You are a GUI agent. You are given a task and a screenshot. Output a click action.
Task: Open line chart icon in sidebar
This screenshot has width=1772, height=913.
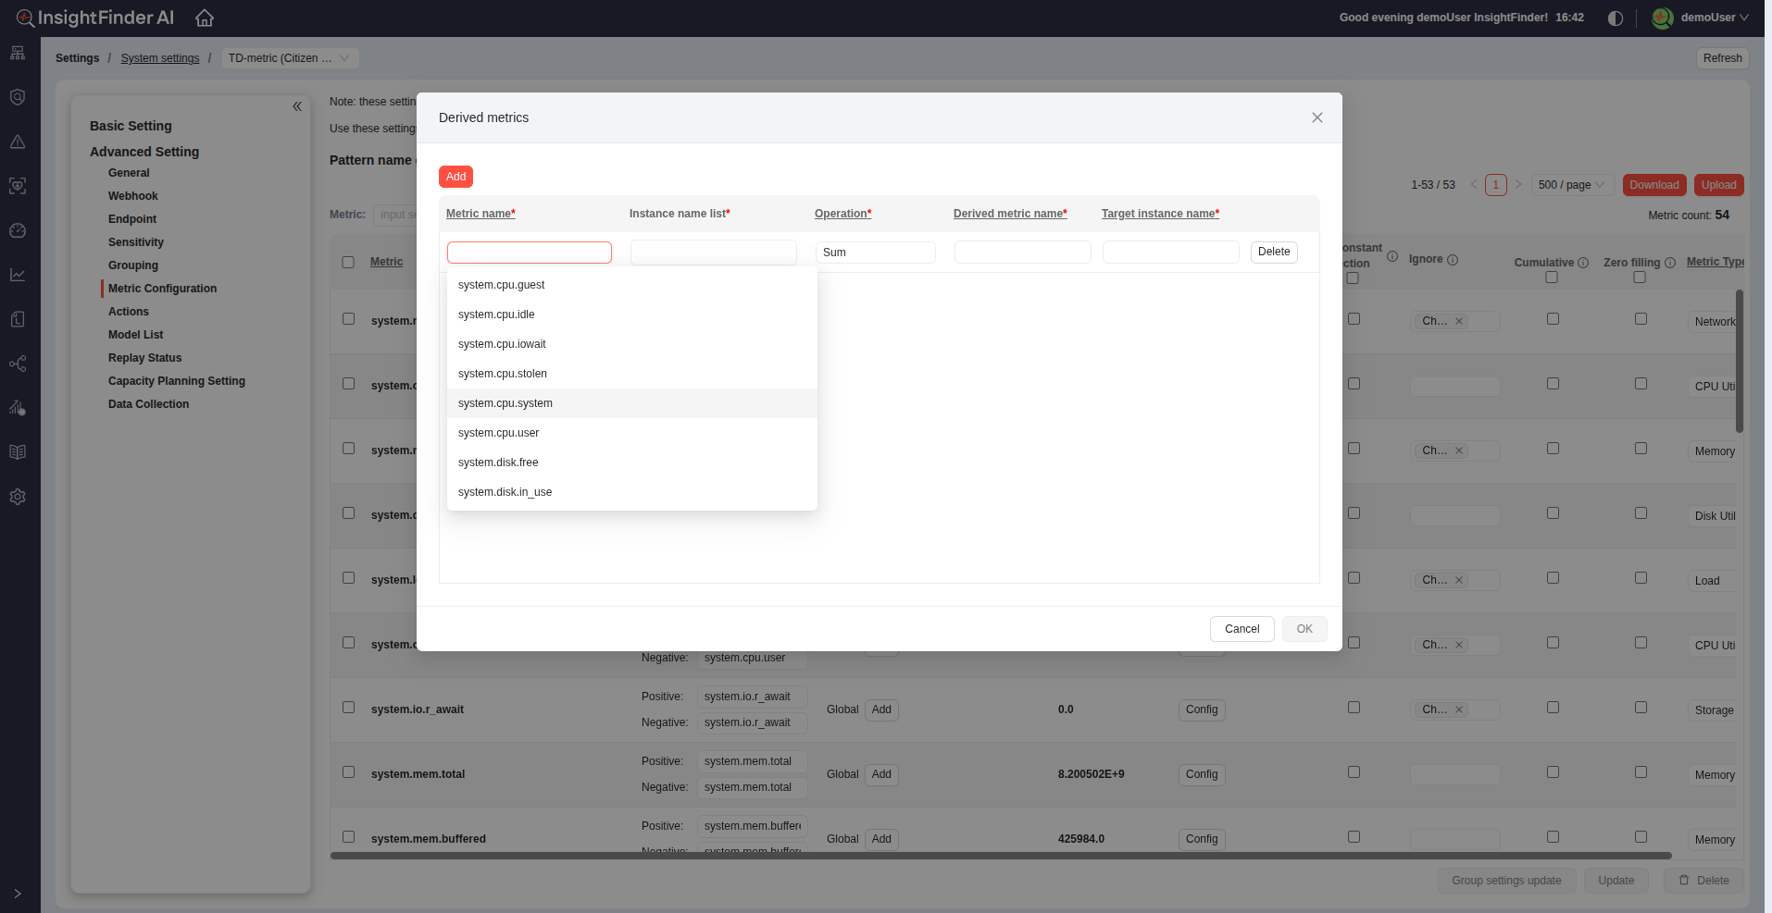18,275
